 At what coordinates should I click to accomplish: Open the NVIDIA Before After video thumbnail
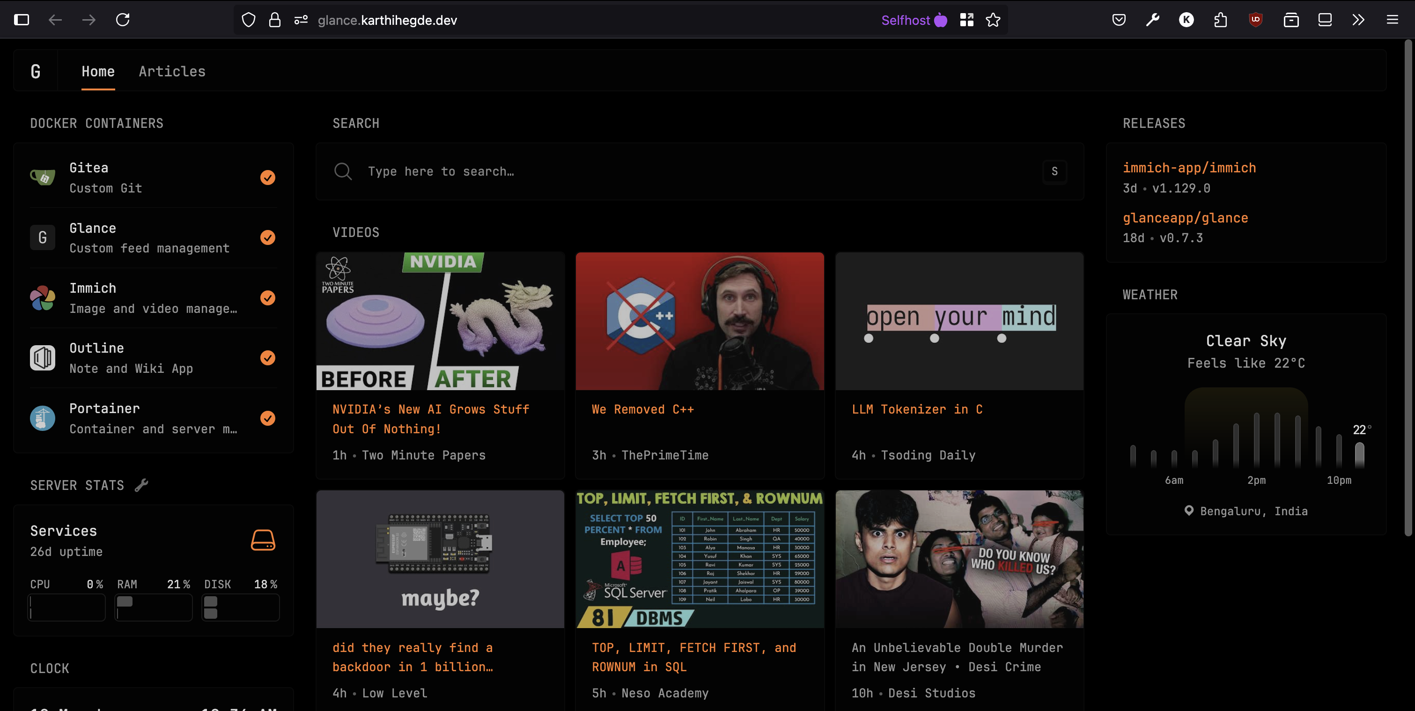[440, 321]
